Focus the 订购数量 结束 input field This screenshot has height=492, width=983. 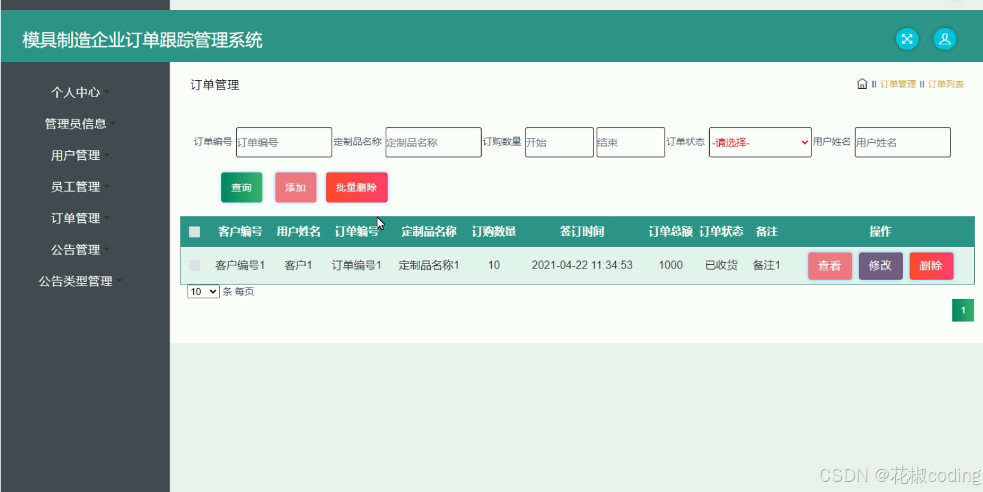630,142
